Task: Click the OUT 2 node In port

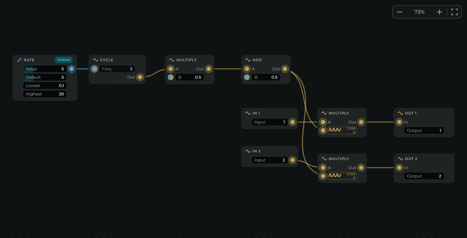Action: [399, 168]
